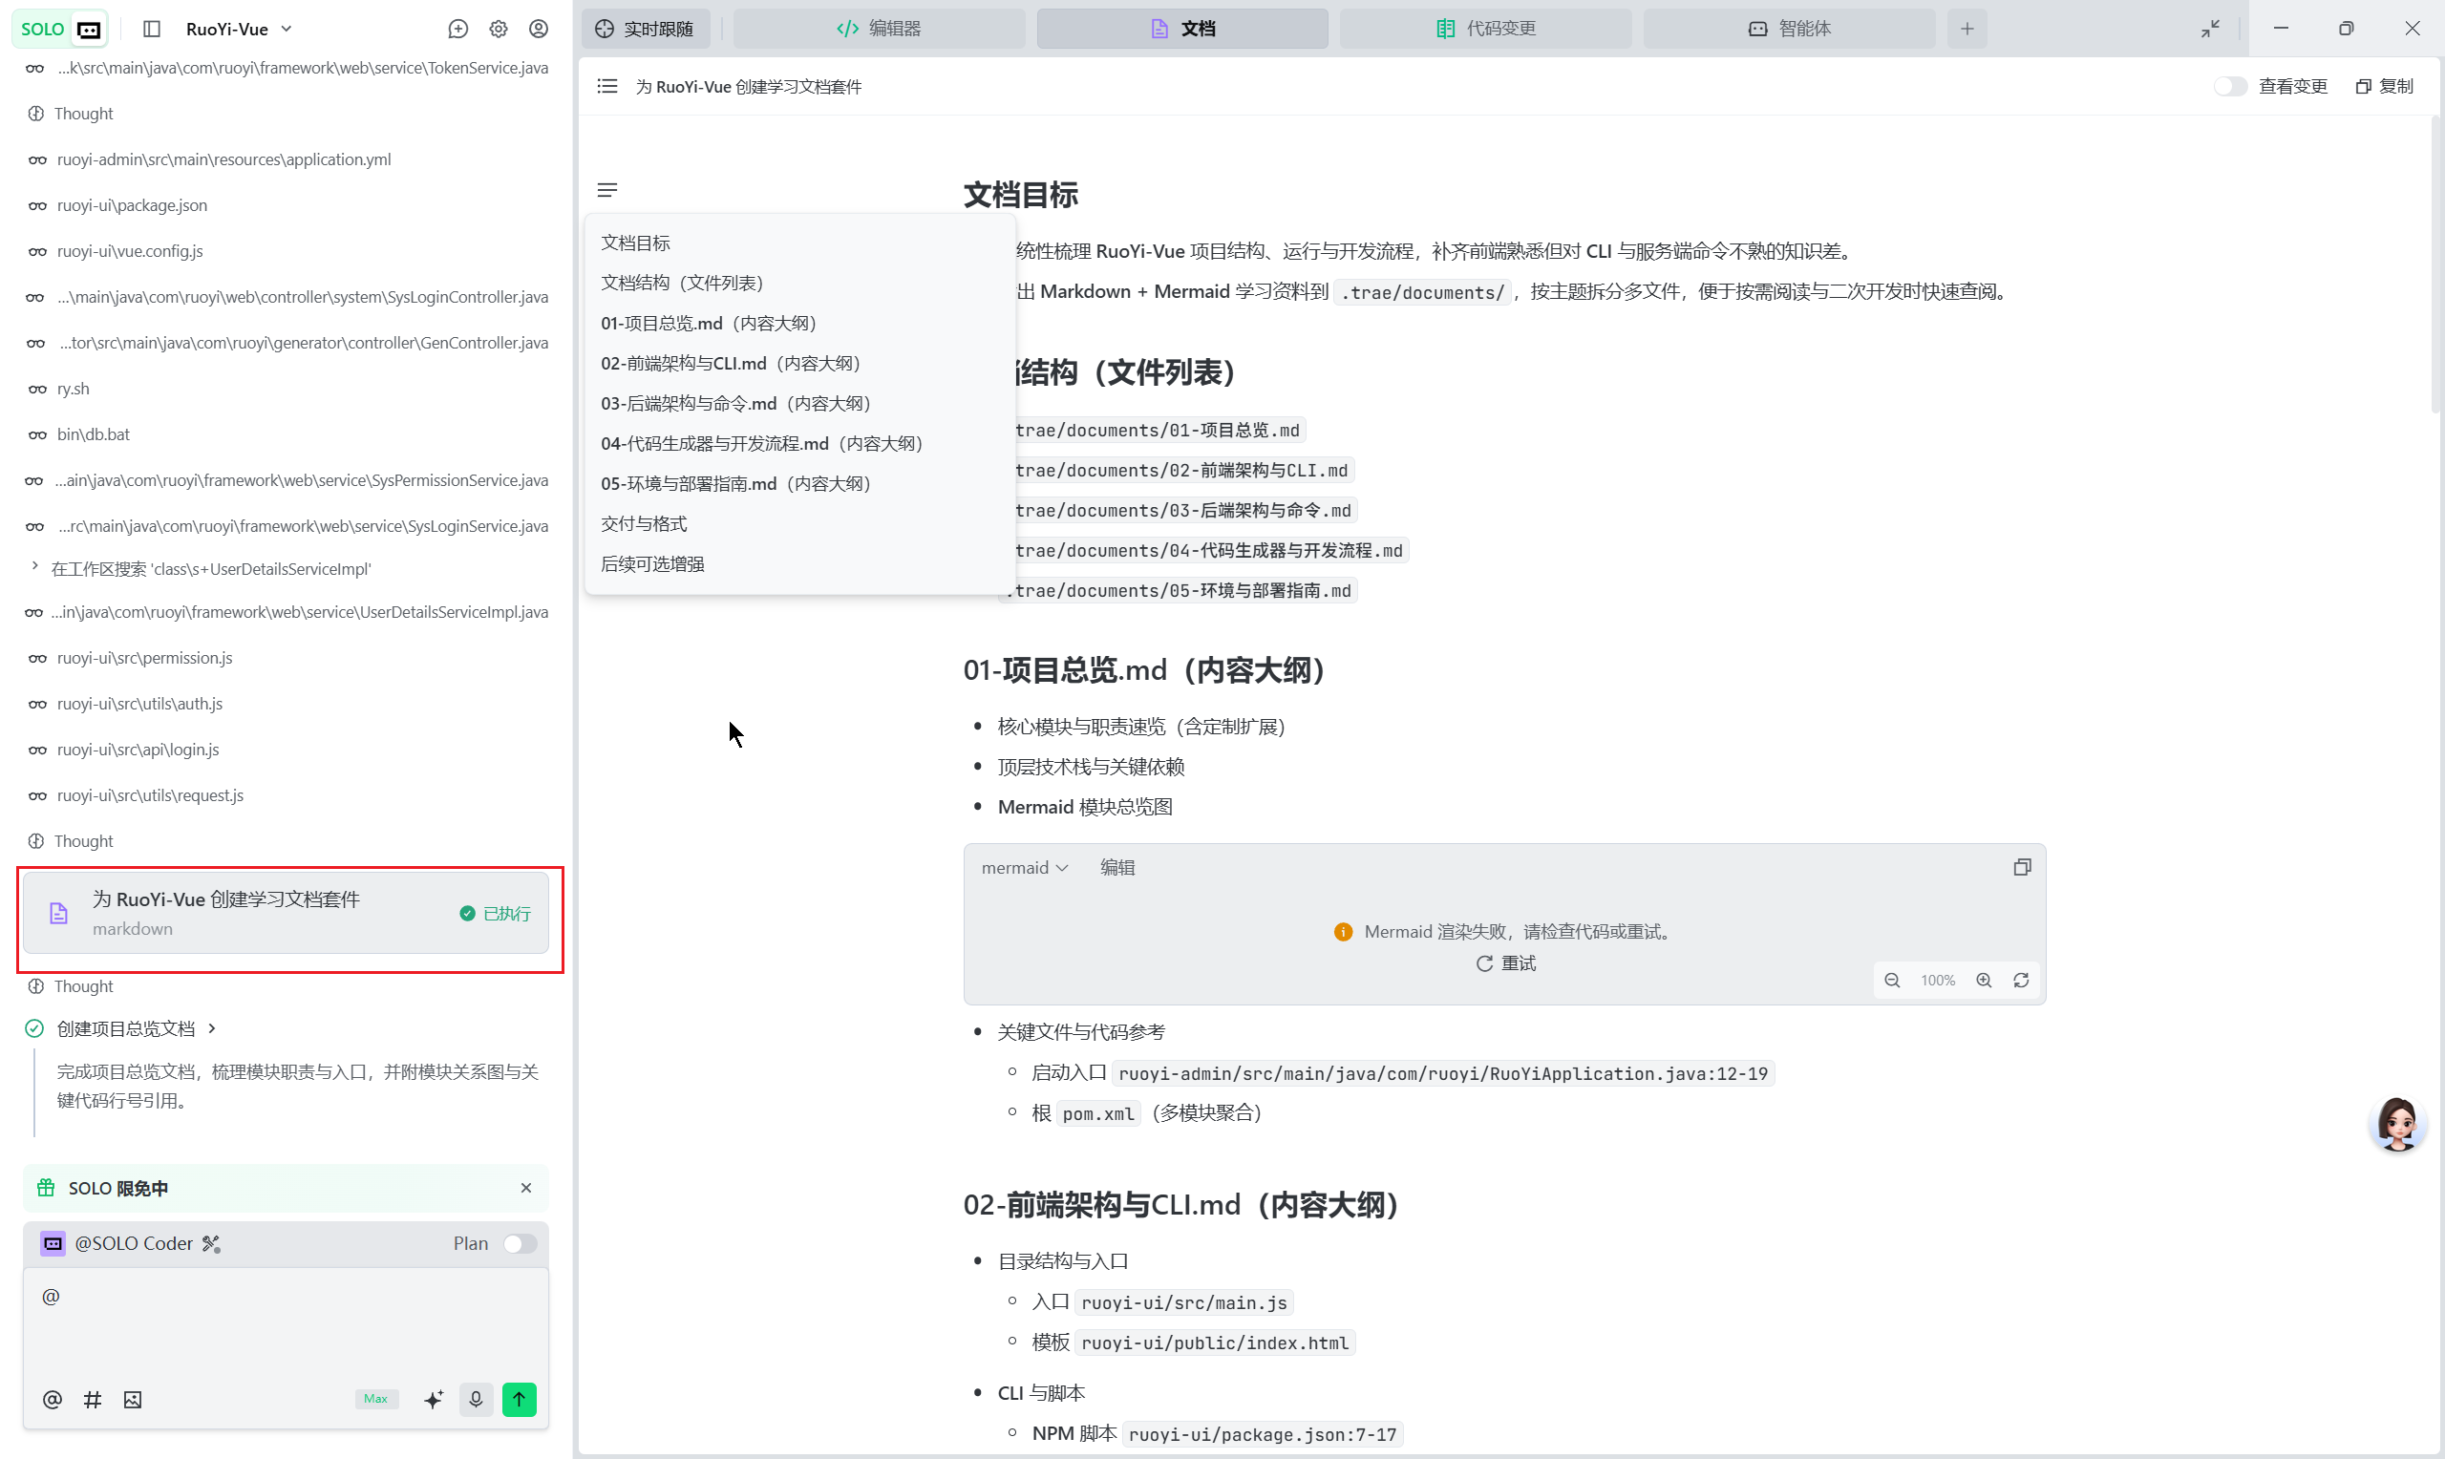Click the user account icon
Image resolution: width=2445 pixels, height=1459 pixels.
tap(539, 30)
